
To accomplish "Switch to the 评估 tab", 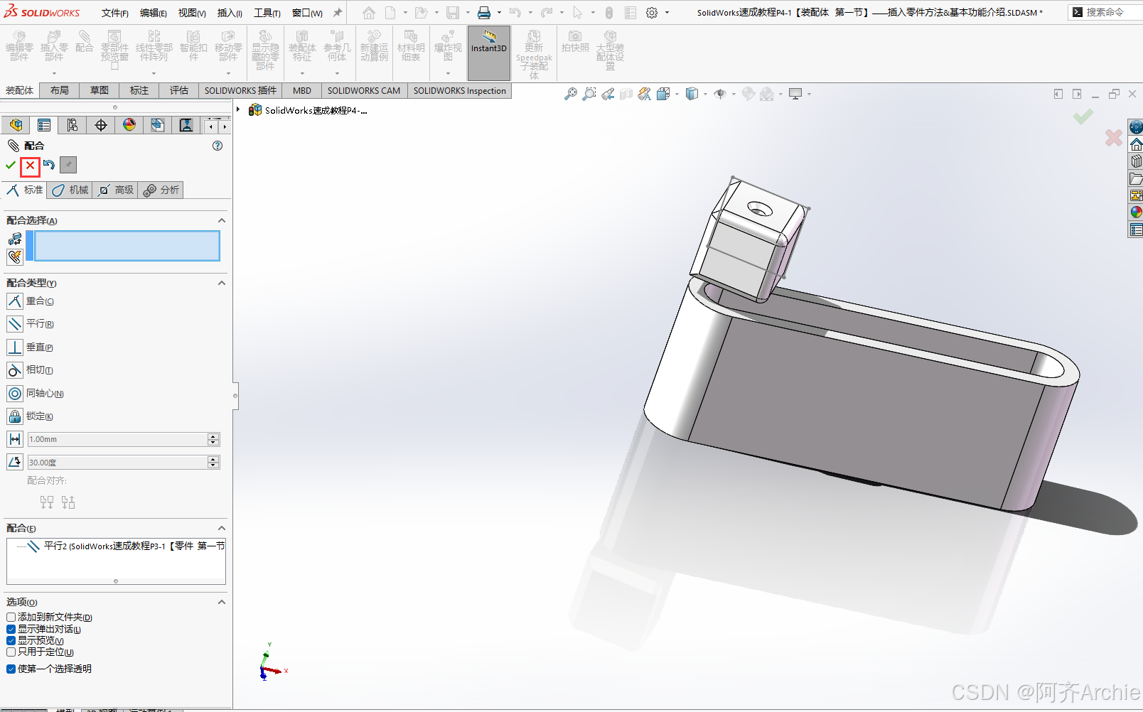I will tap(179, 90).
